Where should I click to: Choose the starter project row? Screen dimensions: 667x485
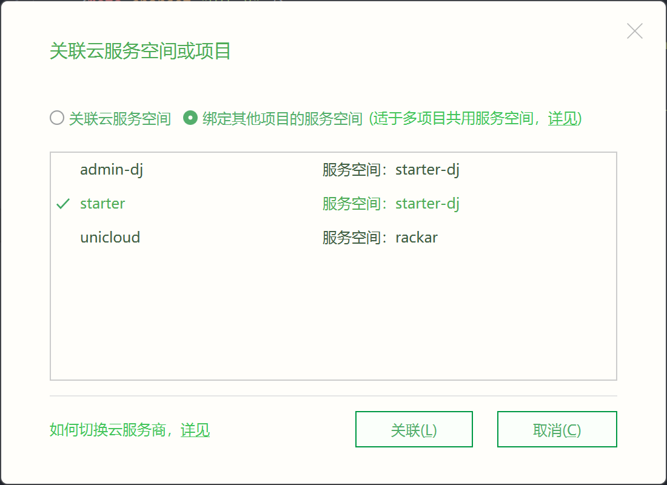point(333,204)
